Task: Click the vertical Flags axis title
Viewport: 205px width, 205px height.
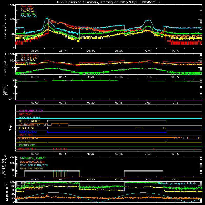Action: pyautogui.click(x=11, y=128)
